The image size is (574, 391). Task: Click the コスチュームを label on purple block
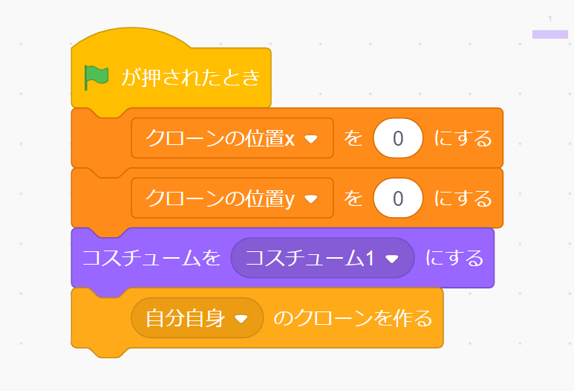(151, 258)
